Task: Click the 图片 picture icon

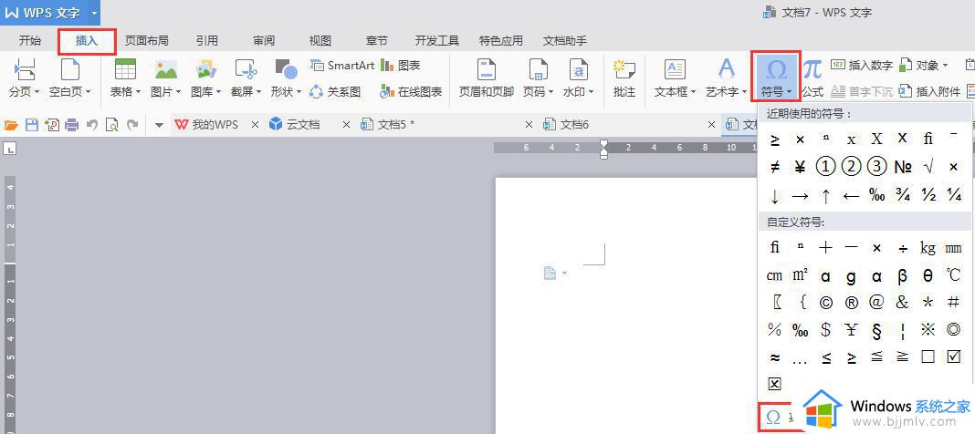Action: tap(166, 69)
